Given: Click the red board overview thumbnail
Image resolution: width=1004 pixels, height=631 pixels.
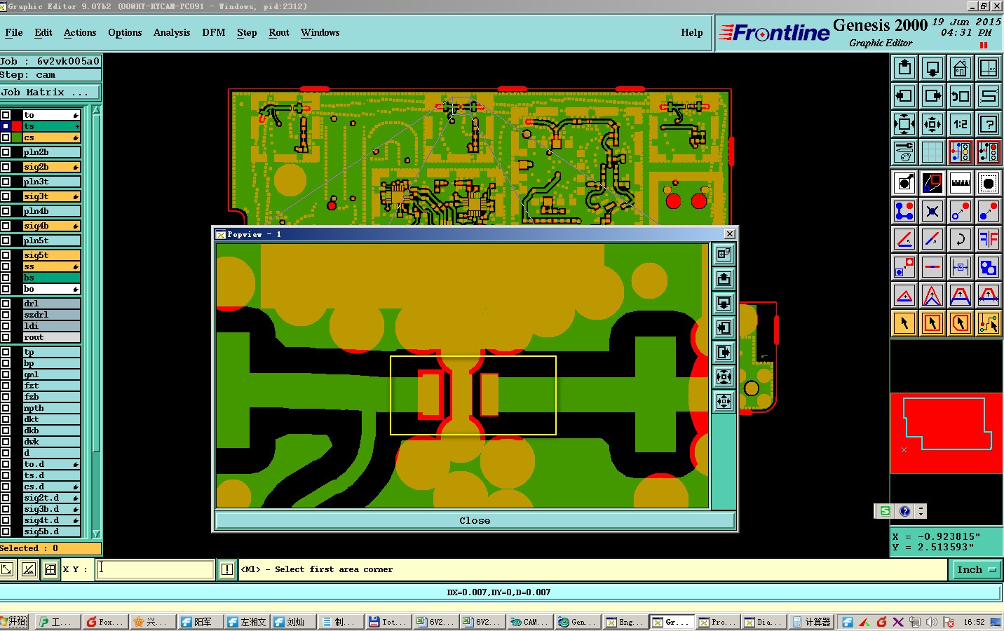Looking at the screenshot, I should [x=947, y=433].
